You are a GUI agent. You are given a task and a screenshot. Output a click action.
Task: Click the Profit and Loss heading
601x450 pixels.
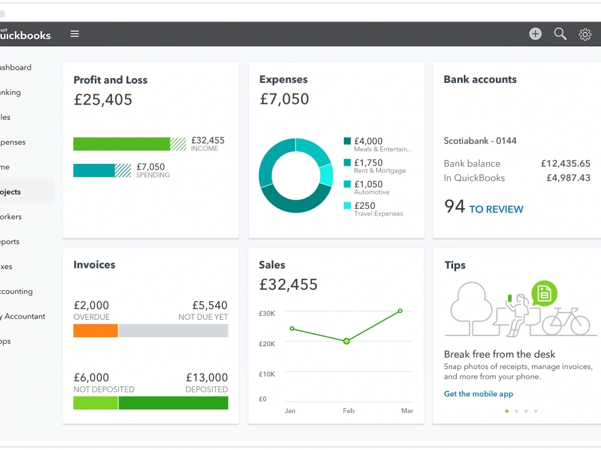[x=111, y=80]
